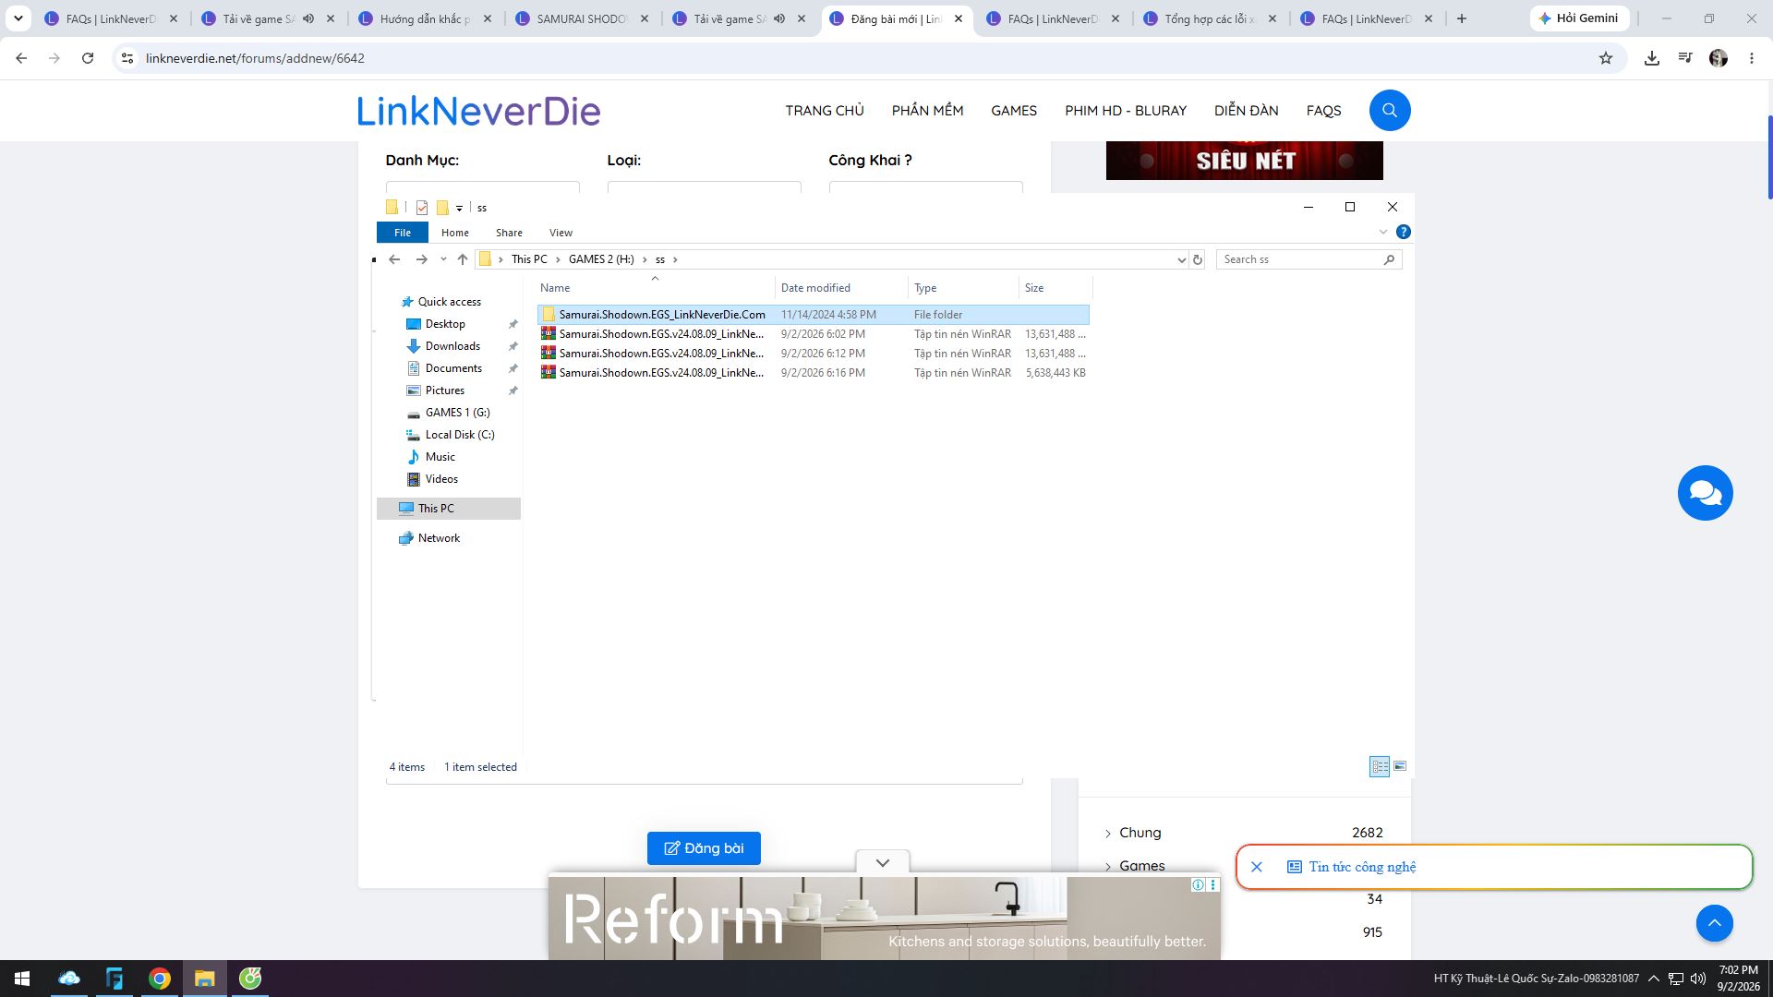The width and height of the screenshot is (1773, 997).
Task: Switch Explorer to Large icons view
Action: click(x=1400, y=766)
